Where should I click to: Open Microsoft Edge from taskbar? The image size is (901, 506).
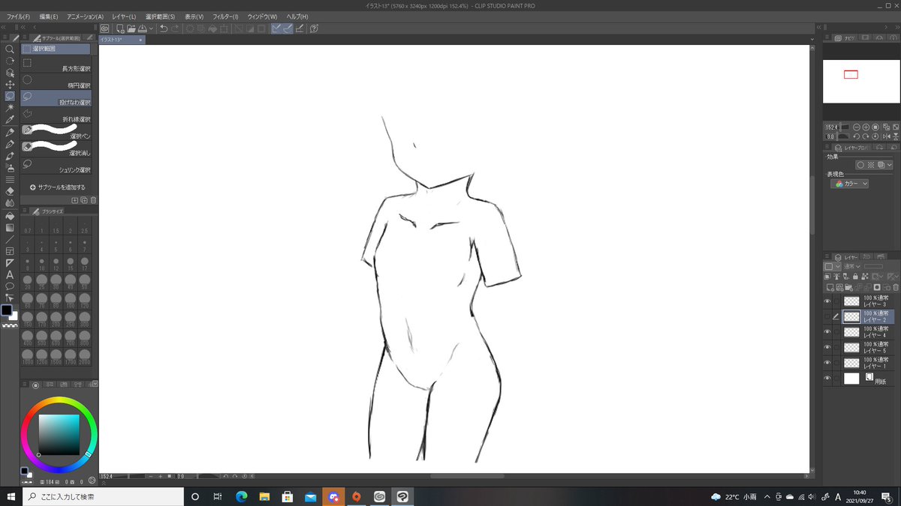coord(241,496)
